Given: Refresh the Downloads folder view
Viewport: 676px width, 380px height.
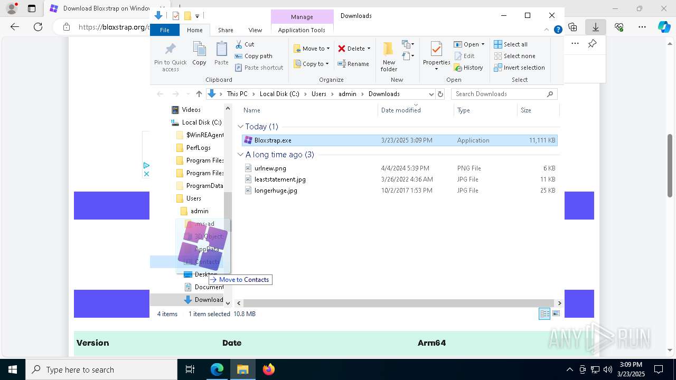Looking at the screenshot, I should pos(440,94).
